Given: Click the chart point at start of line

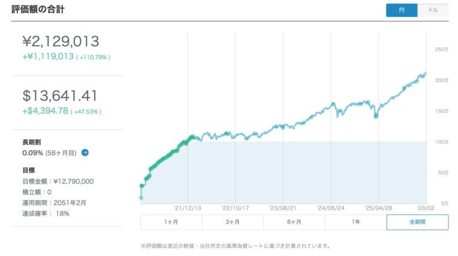Looking at the screenshot, I should tap(142, 198).
